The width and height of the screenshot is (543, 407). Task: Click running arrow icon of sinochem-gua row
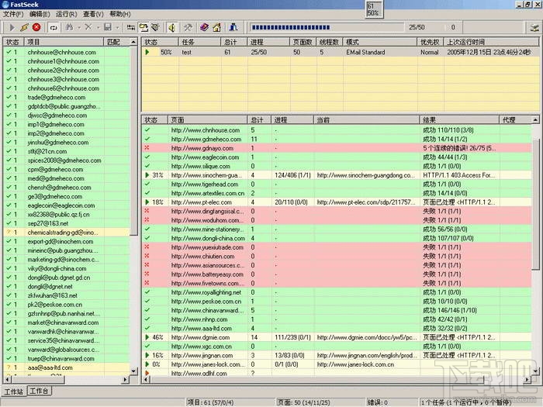(147, 175)
